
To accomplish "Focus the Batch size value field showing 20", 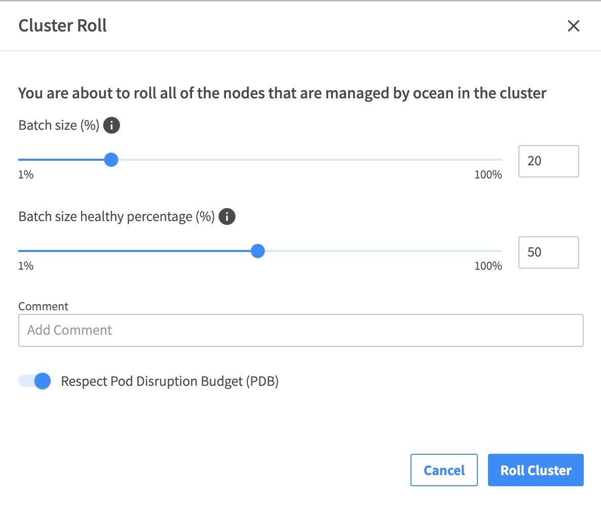I will 548,161.
